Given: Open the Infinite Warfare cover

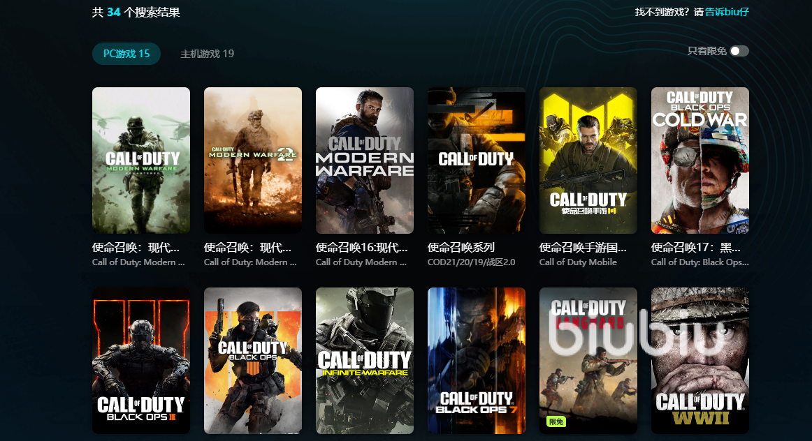Looking at the screenshot, I should [365, 360].
